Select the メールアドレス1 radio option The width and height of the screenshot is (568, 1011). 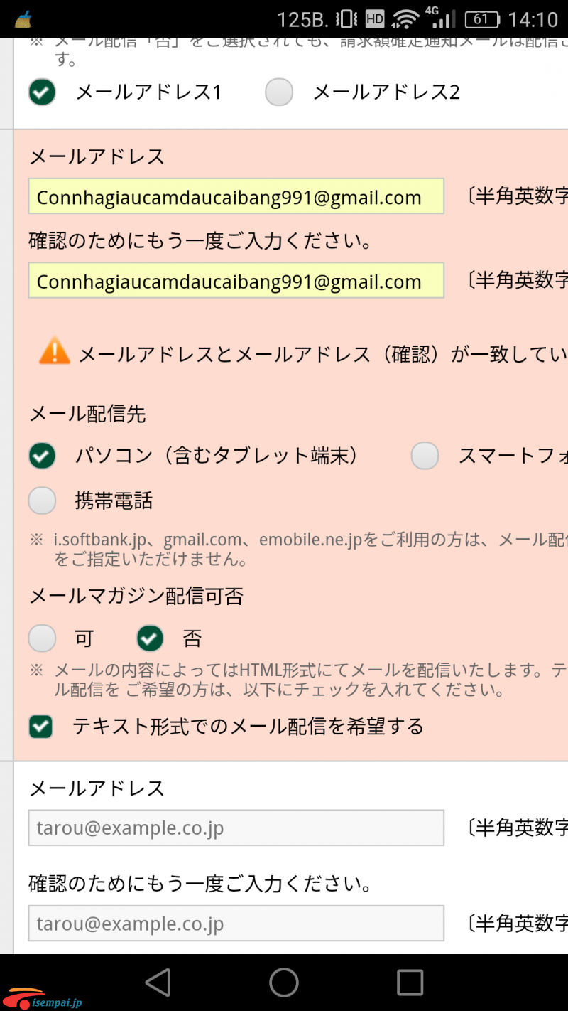coord(42,92)
